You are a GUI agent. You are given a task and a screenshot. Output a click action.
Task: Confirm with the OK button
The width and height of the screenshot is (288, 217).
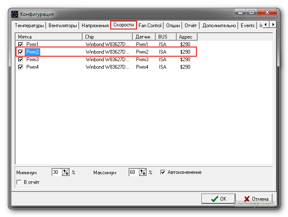tap(219, 199)
